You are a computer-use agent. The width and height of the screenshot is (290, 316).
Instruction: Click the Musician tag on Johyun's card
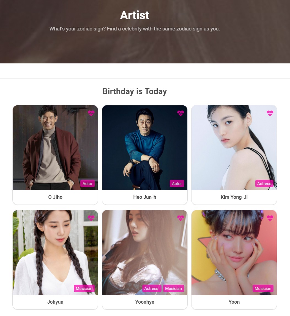(84, 288)
